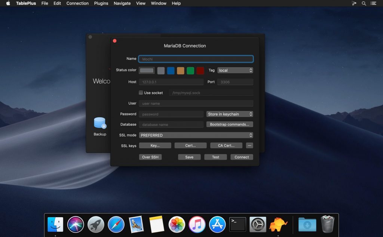This screenshot has width=383, height=237.
Task: Open Siri from the dock
Action: (x=76, y=225)
